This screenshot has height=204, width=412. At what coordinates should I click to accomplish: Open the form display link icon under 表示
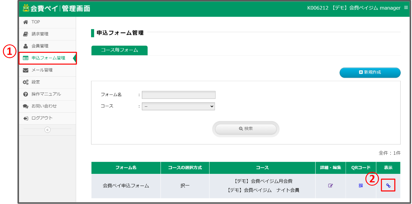click(389, 185)
